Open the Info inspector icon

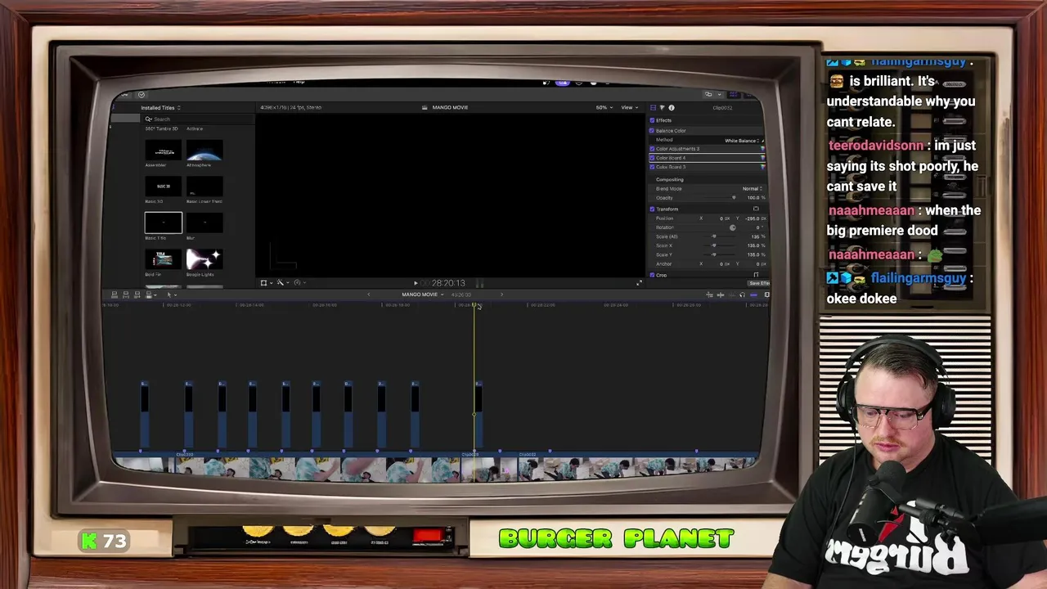point(672,108)
